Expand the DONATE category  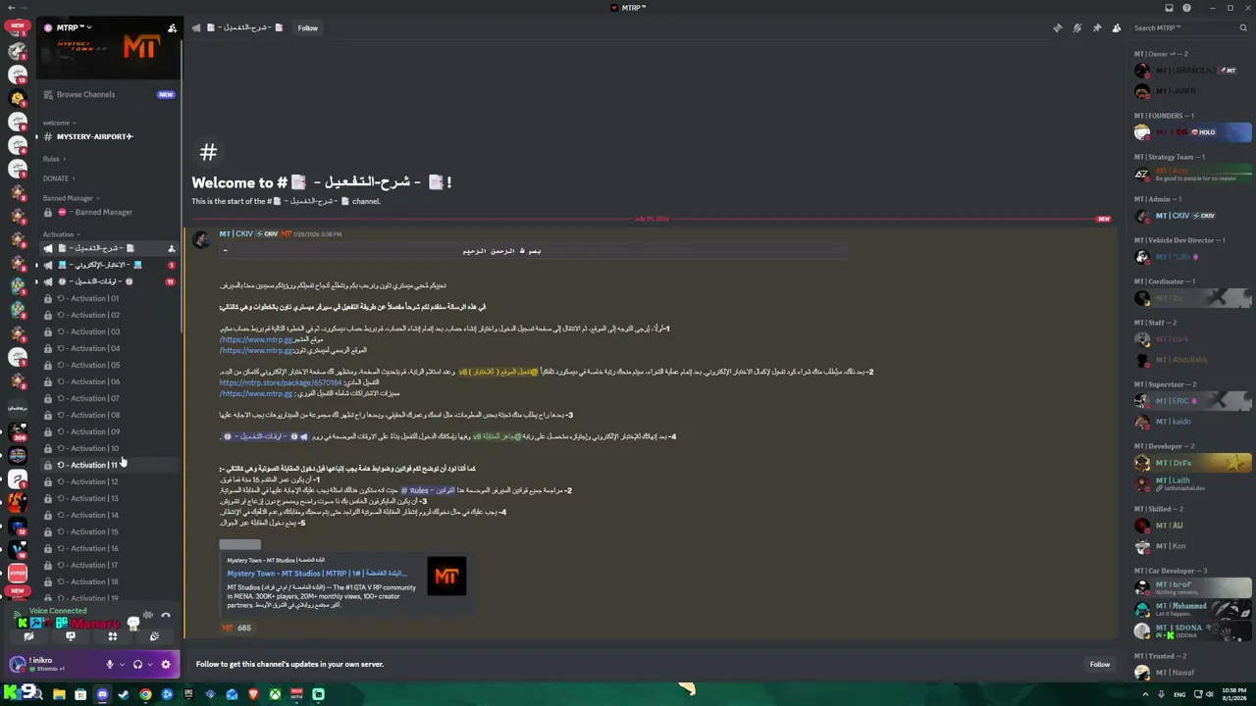click(x=59, y=178)
